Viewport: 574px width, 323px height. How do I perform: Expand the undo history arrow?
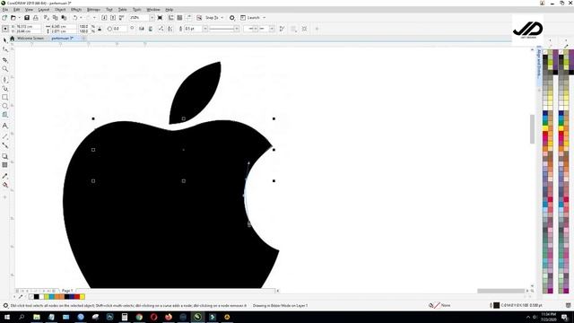click(x=81, y=18)
